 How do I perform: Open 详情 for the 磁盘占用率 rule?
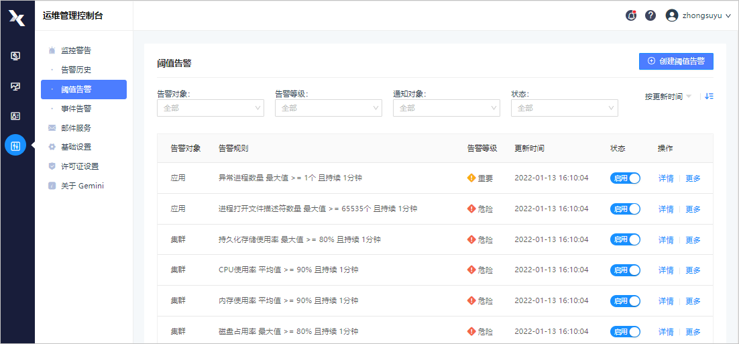[x=666, y=332]
